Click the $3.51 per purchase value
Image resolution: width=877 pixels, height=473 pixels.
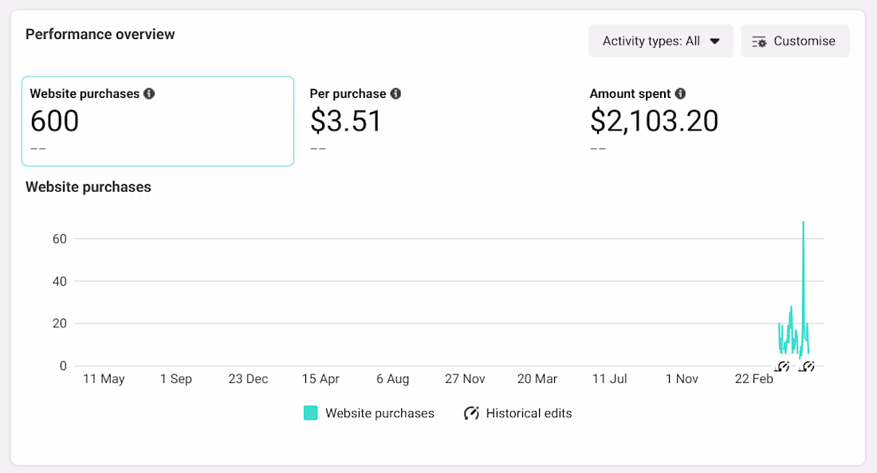tap(346, 121)
